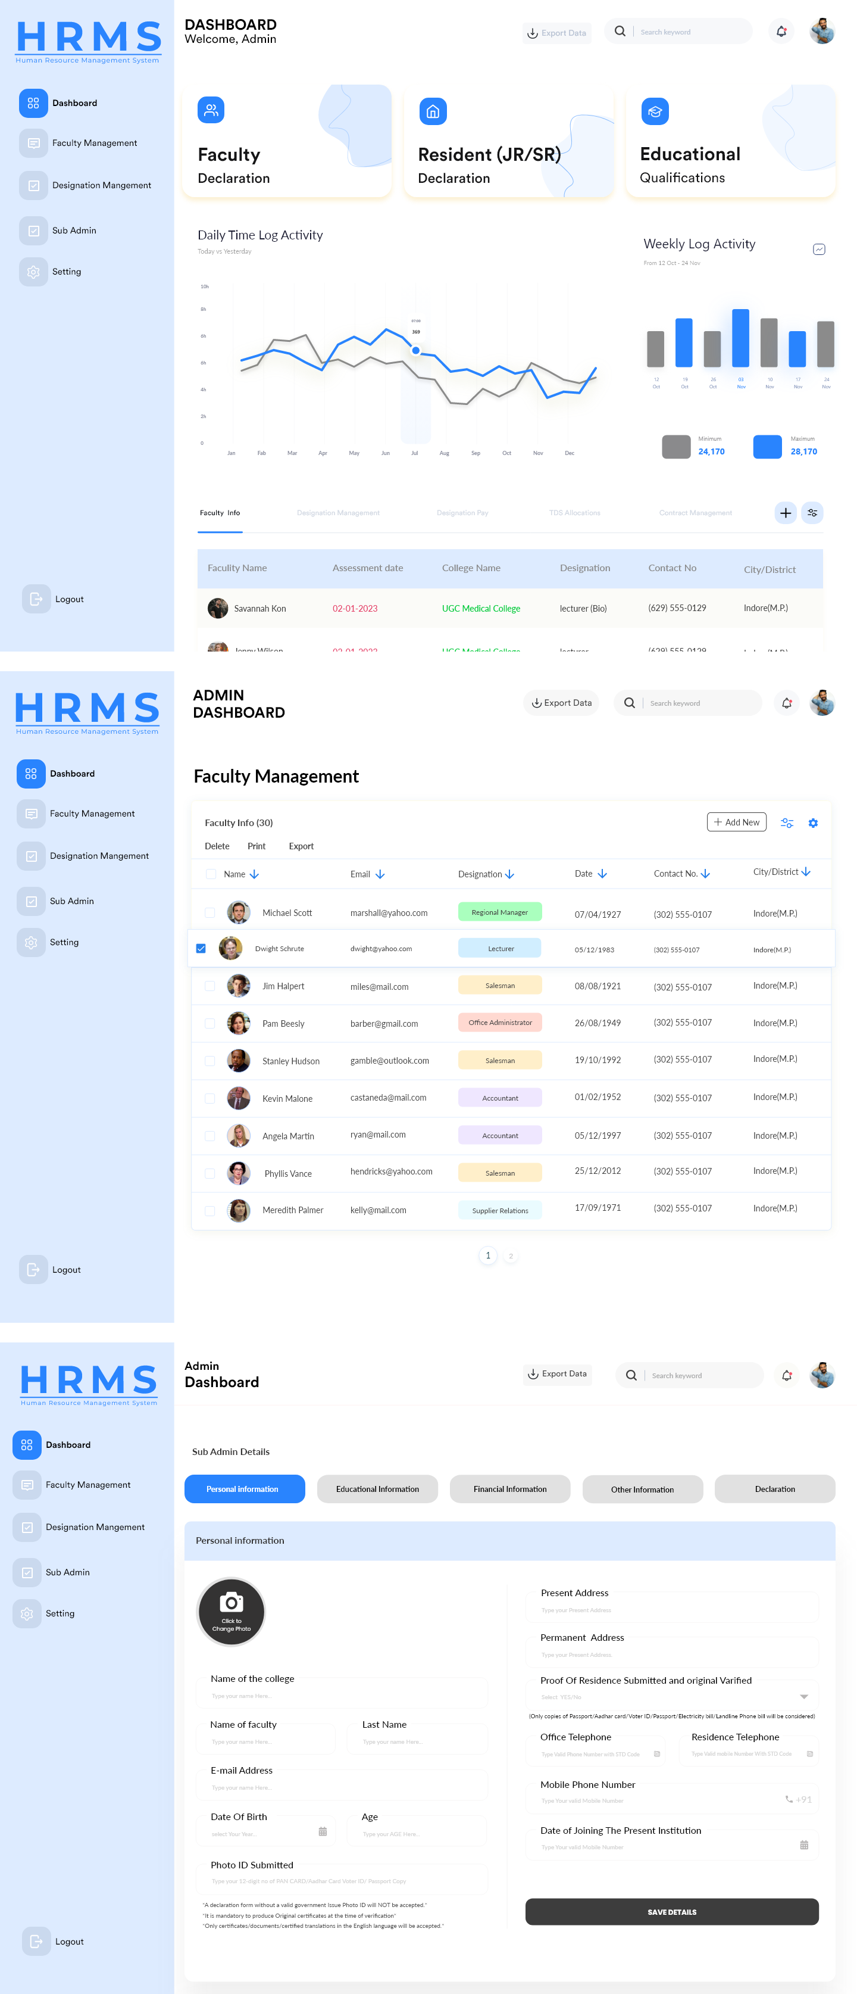Click Add New button in Faculty Info
857x1994 pixels.
[x=736, y=822]
